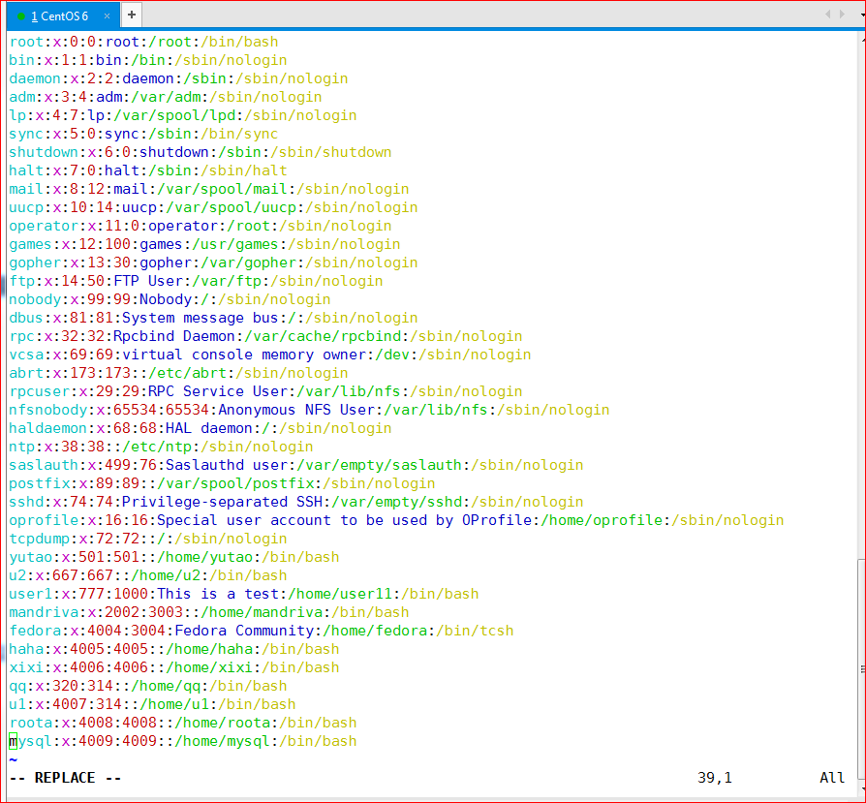Click the 39,1 cursor position indicator
This screenshot has height=803, width=866.
tap(715, 778)
